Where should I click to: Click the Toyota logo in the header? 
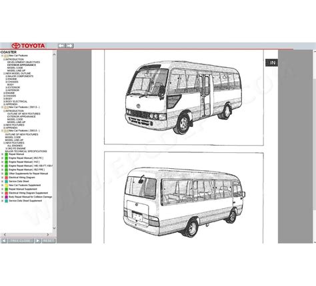point(28,46)
